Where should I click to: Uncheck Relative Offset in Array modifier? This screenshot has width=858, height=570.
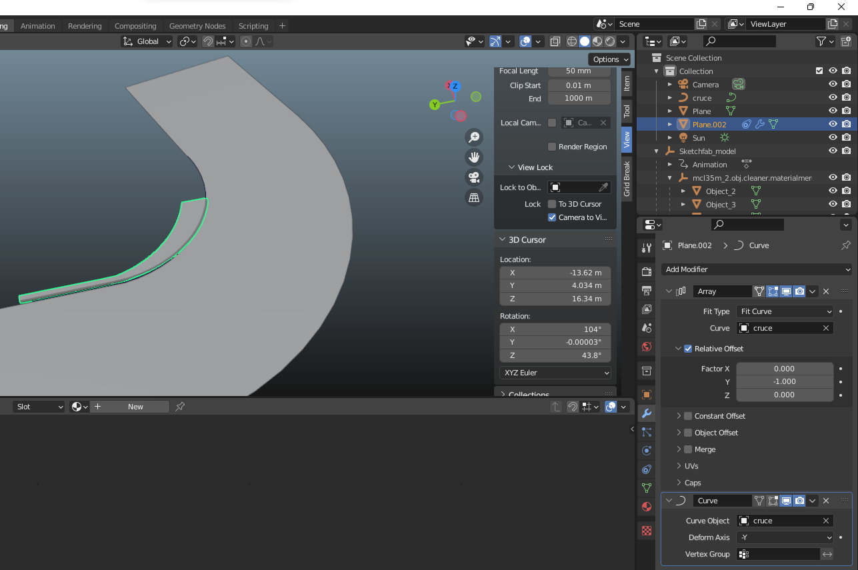[x=688, y=349]
